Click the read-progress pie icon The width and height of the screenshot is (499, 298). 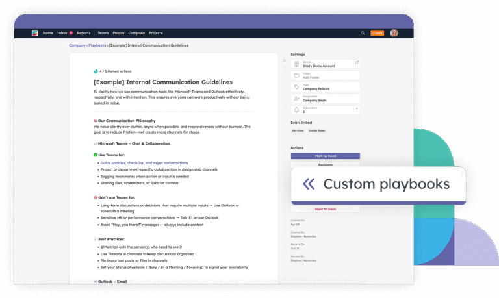96,71
